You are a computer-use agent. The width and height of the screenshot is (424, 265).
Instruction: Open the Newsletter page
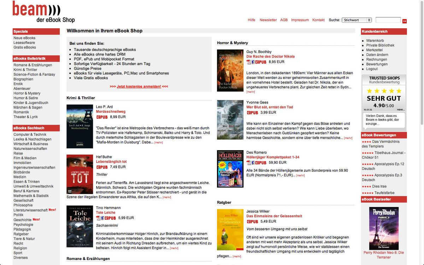coord(268,20)
